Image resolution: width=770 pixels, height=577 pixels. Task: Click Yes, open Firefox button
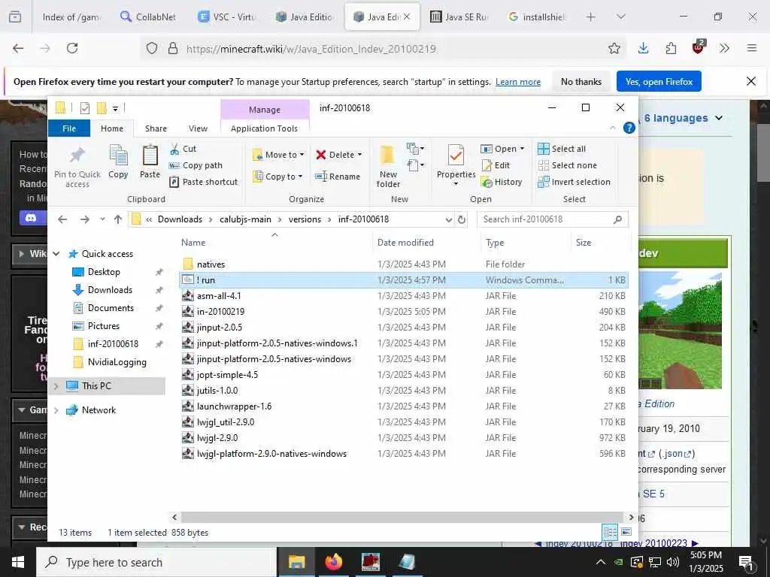click(659, 81)
